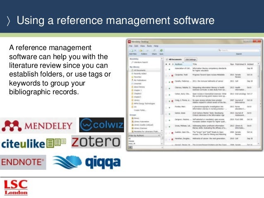The width and height of the screenshot is (264, 198).
Task: Open PDF icon in Cavallo, Federica row
Action: pos(173,82)
